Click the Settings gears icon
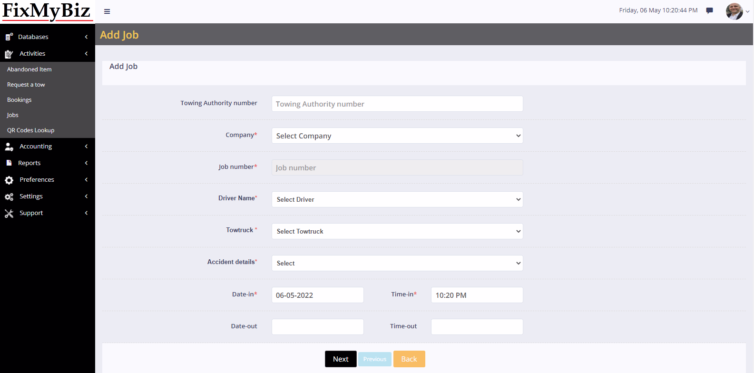This screenshot has width=754, height=373. click(9, 196)
